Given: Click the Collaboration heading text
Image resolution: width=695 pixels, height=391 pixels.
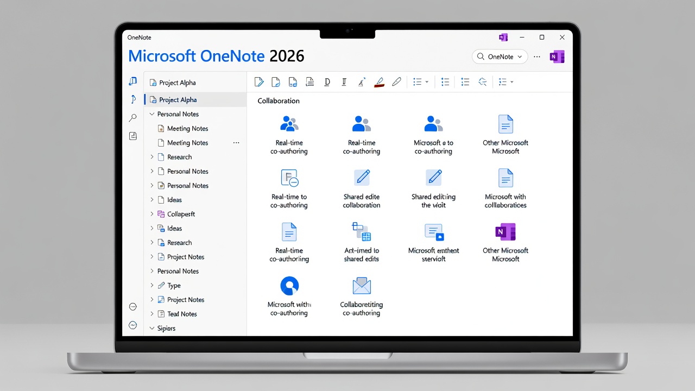Looking at the screenshot, I should click(279, 101).
